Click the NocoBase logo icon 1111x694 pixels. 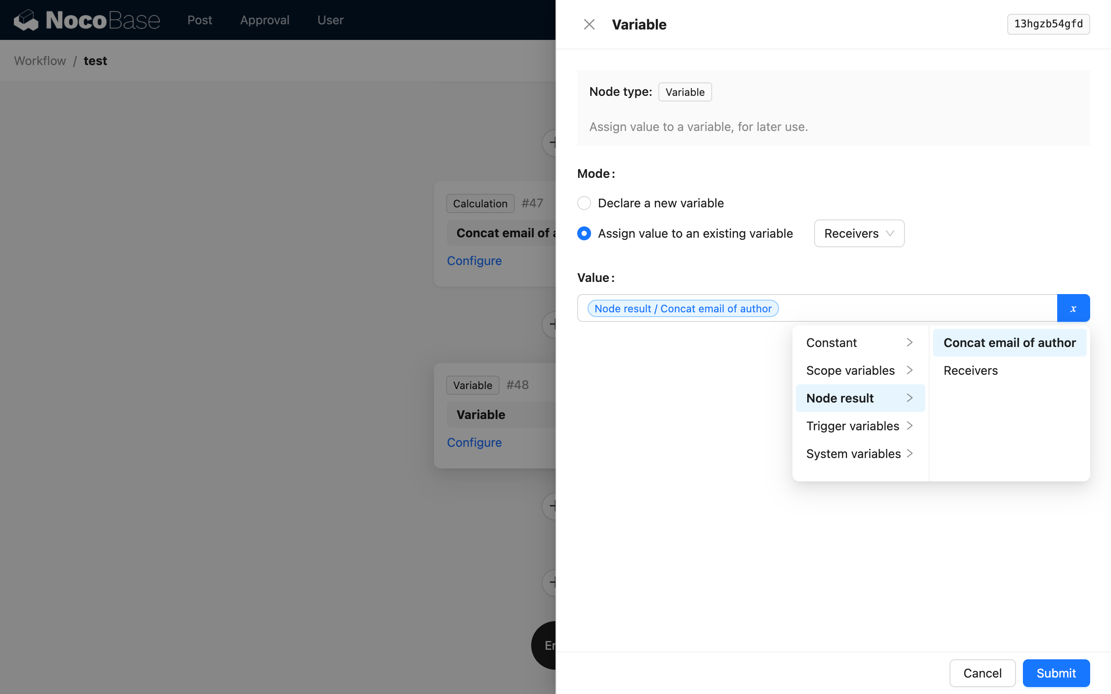[x=26, y=20]
